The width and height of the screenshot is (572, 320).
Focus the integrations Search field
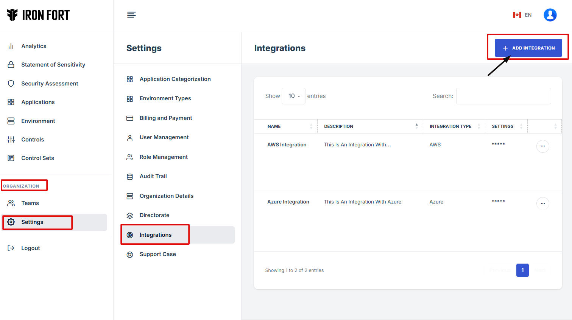click(x=503, y=96)
